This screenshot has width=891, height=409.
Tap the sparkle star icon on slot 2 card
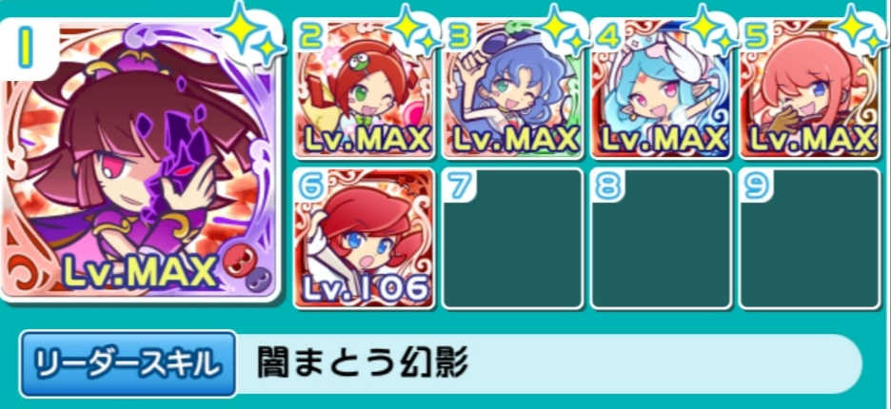tap(410, 29)
